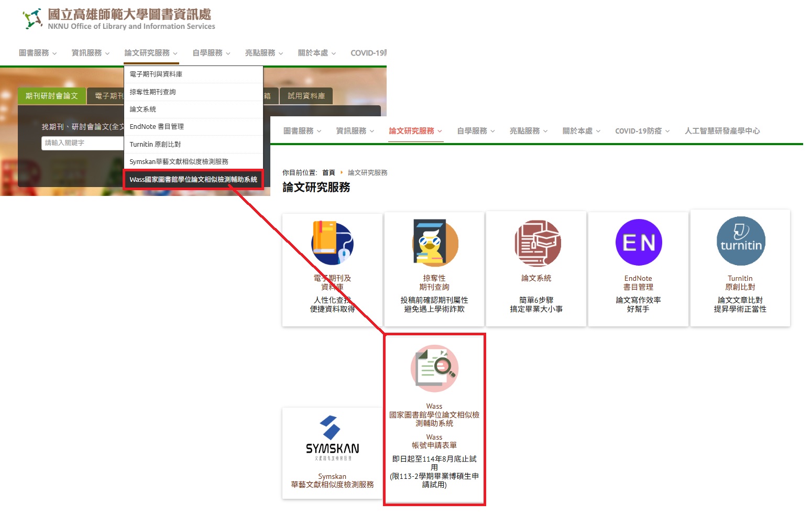Open the electronic journals book icon
Viewport: 811px width, 525px height.
(x=332, y=243)
